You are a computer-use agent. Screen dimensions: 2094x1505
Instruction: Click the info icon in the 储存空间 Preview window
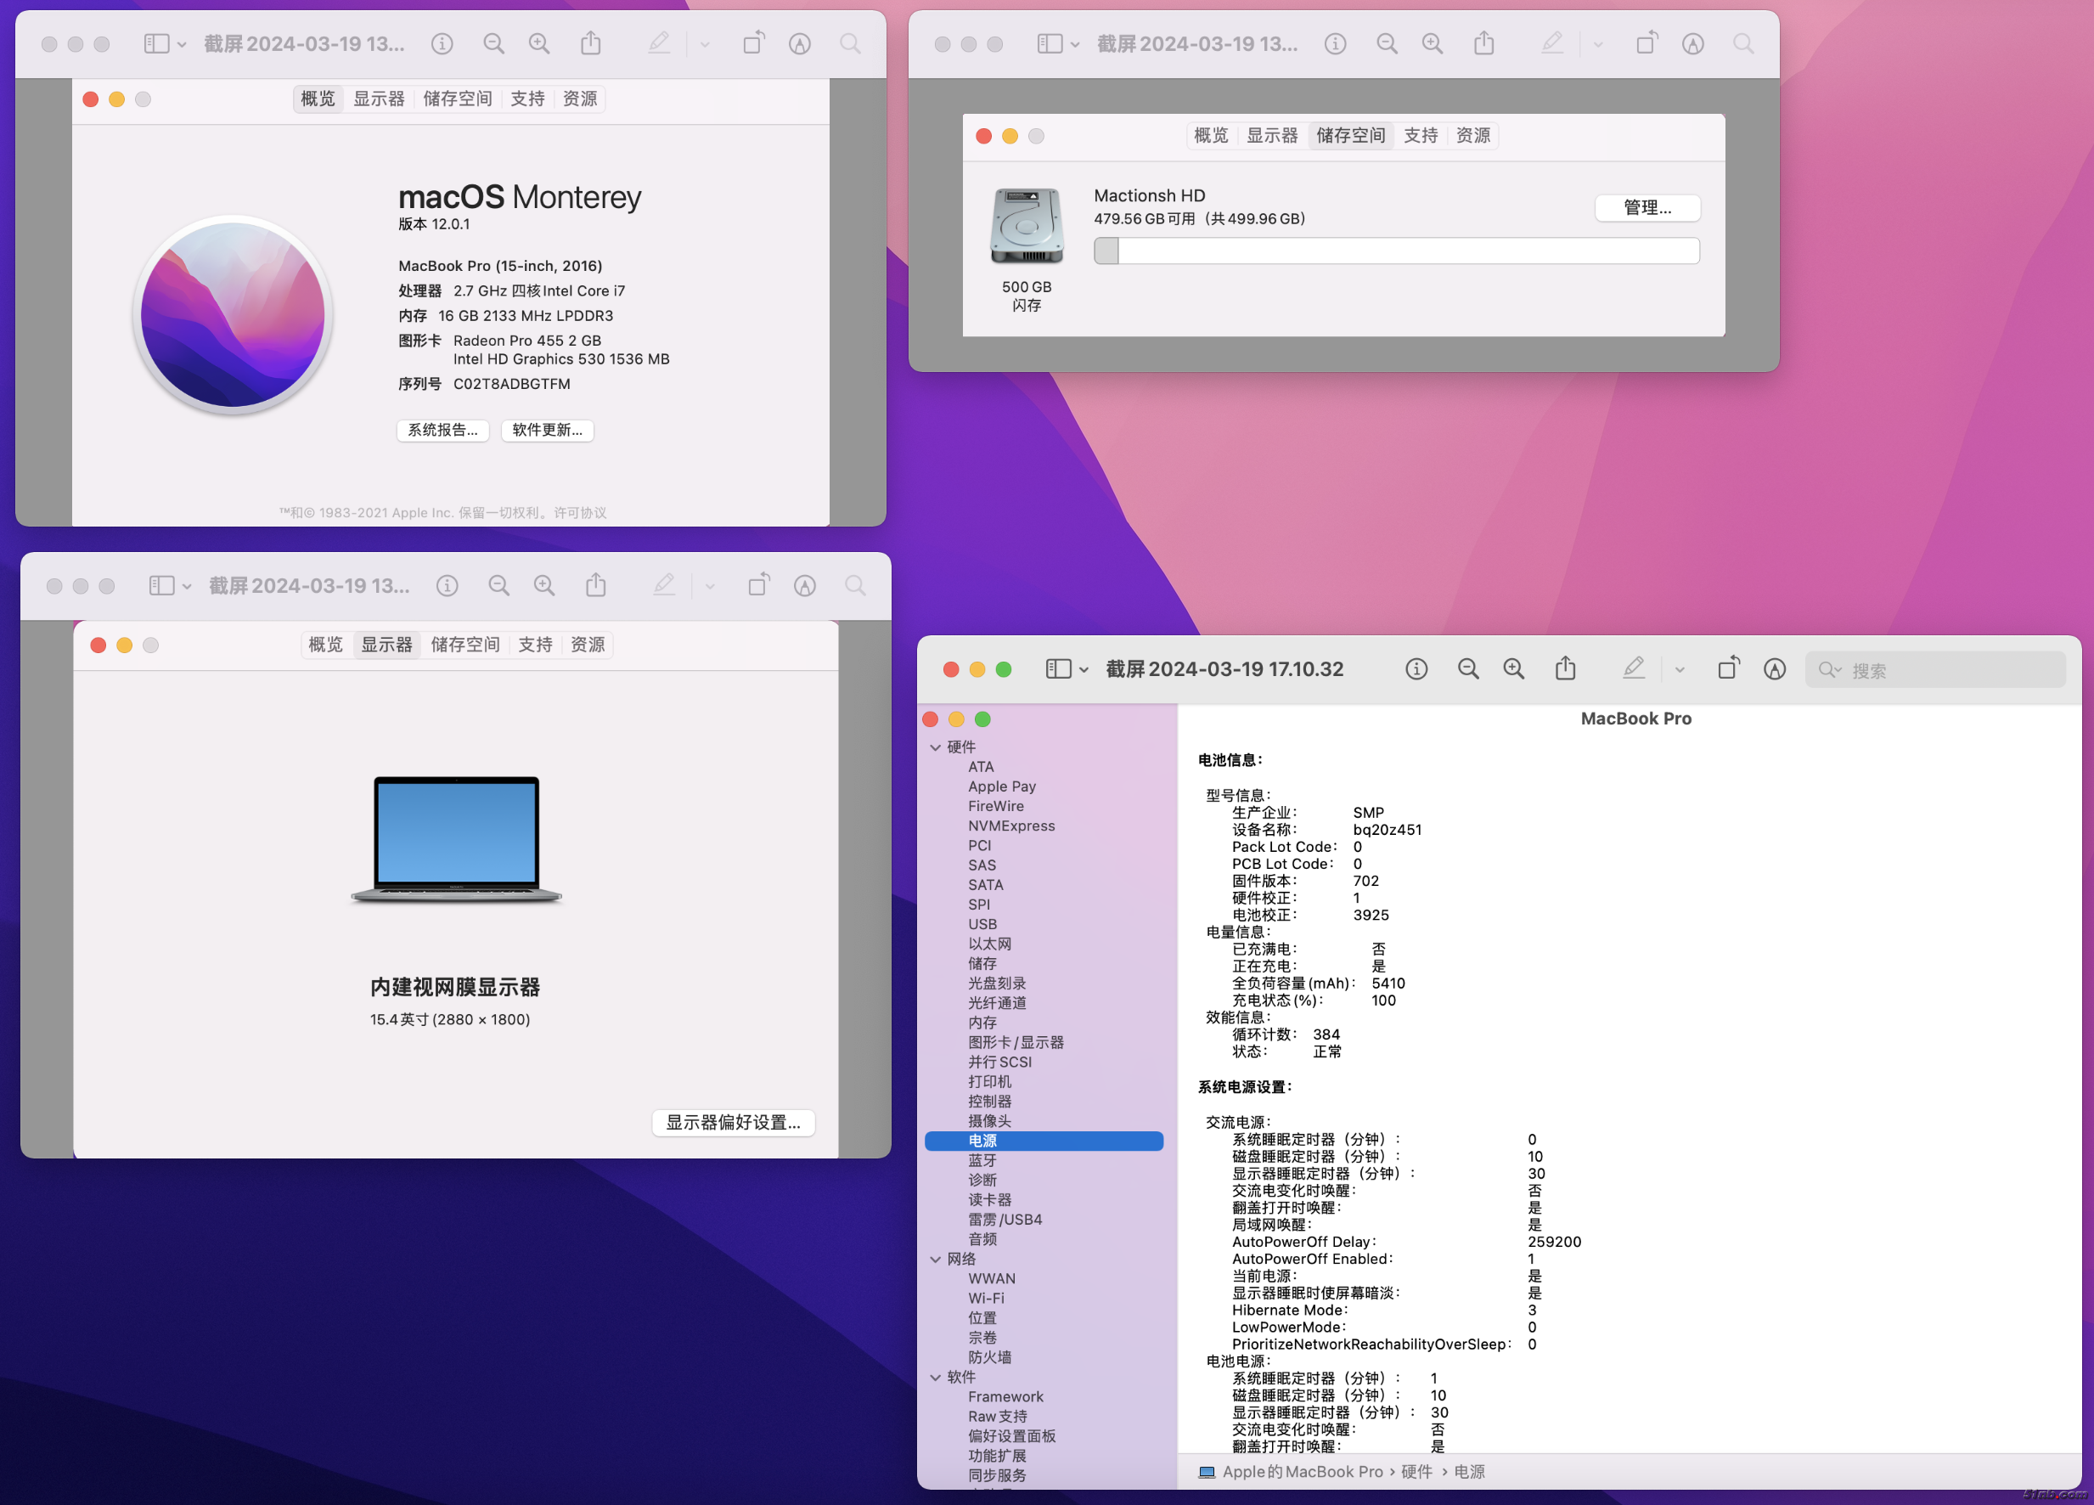[x=1335, y=43]
